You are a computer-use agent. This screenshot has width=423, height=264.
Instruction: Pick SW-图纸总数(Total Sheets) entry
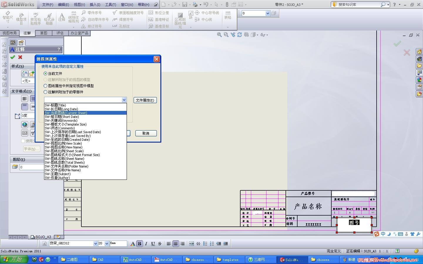(85, 163)
